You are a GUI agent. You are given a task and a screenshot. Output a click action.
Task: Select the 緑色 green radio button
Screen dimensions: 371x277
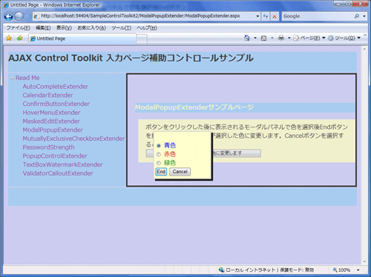coord(159,163)
